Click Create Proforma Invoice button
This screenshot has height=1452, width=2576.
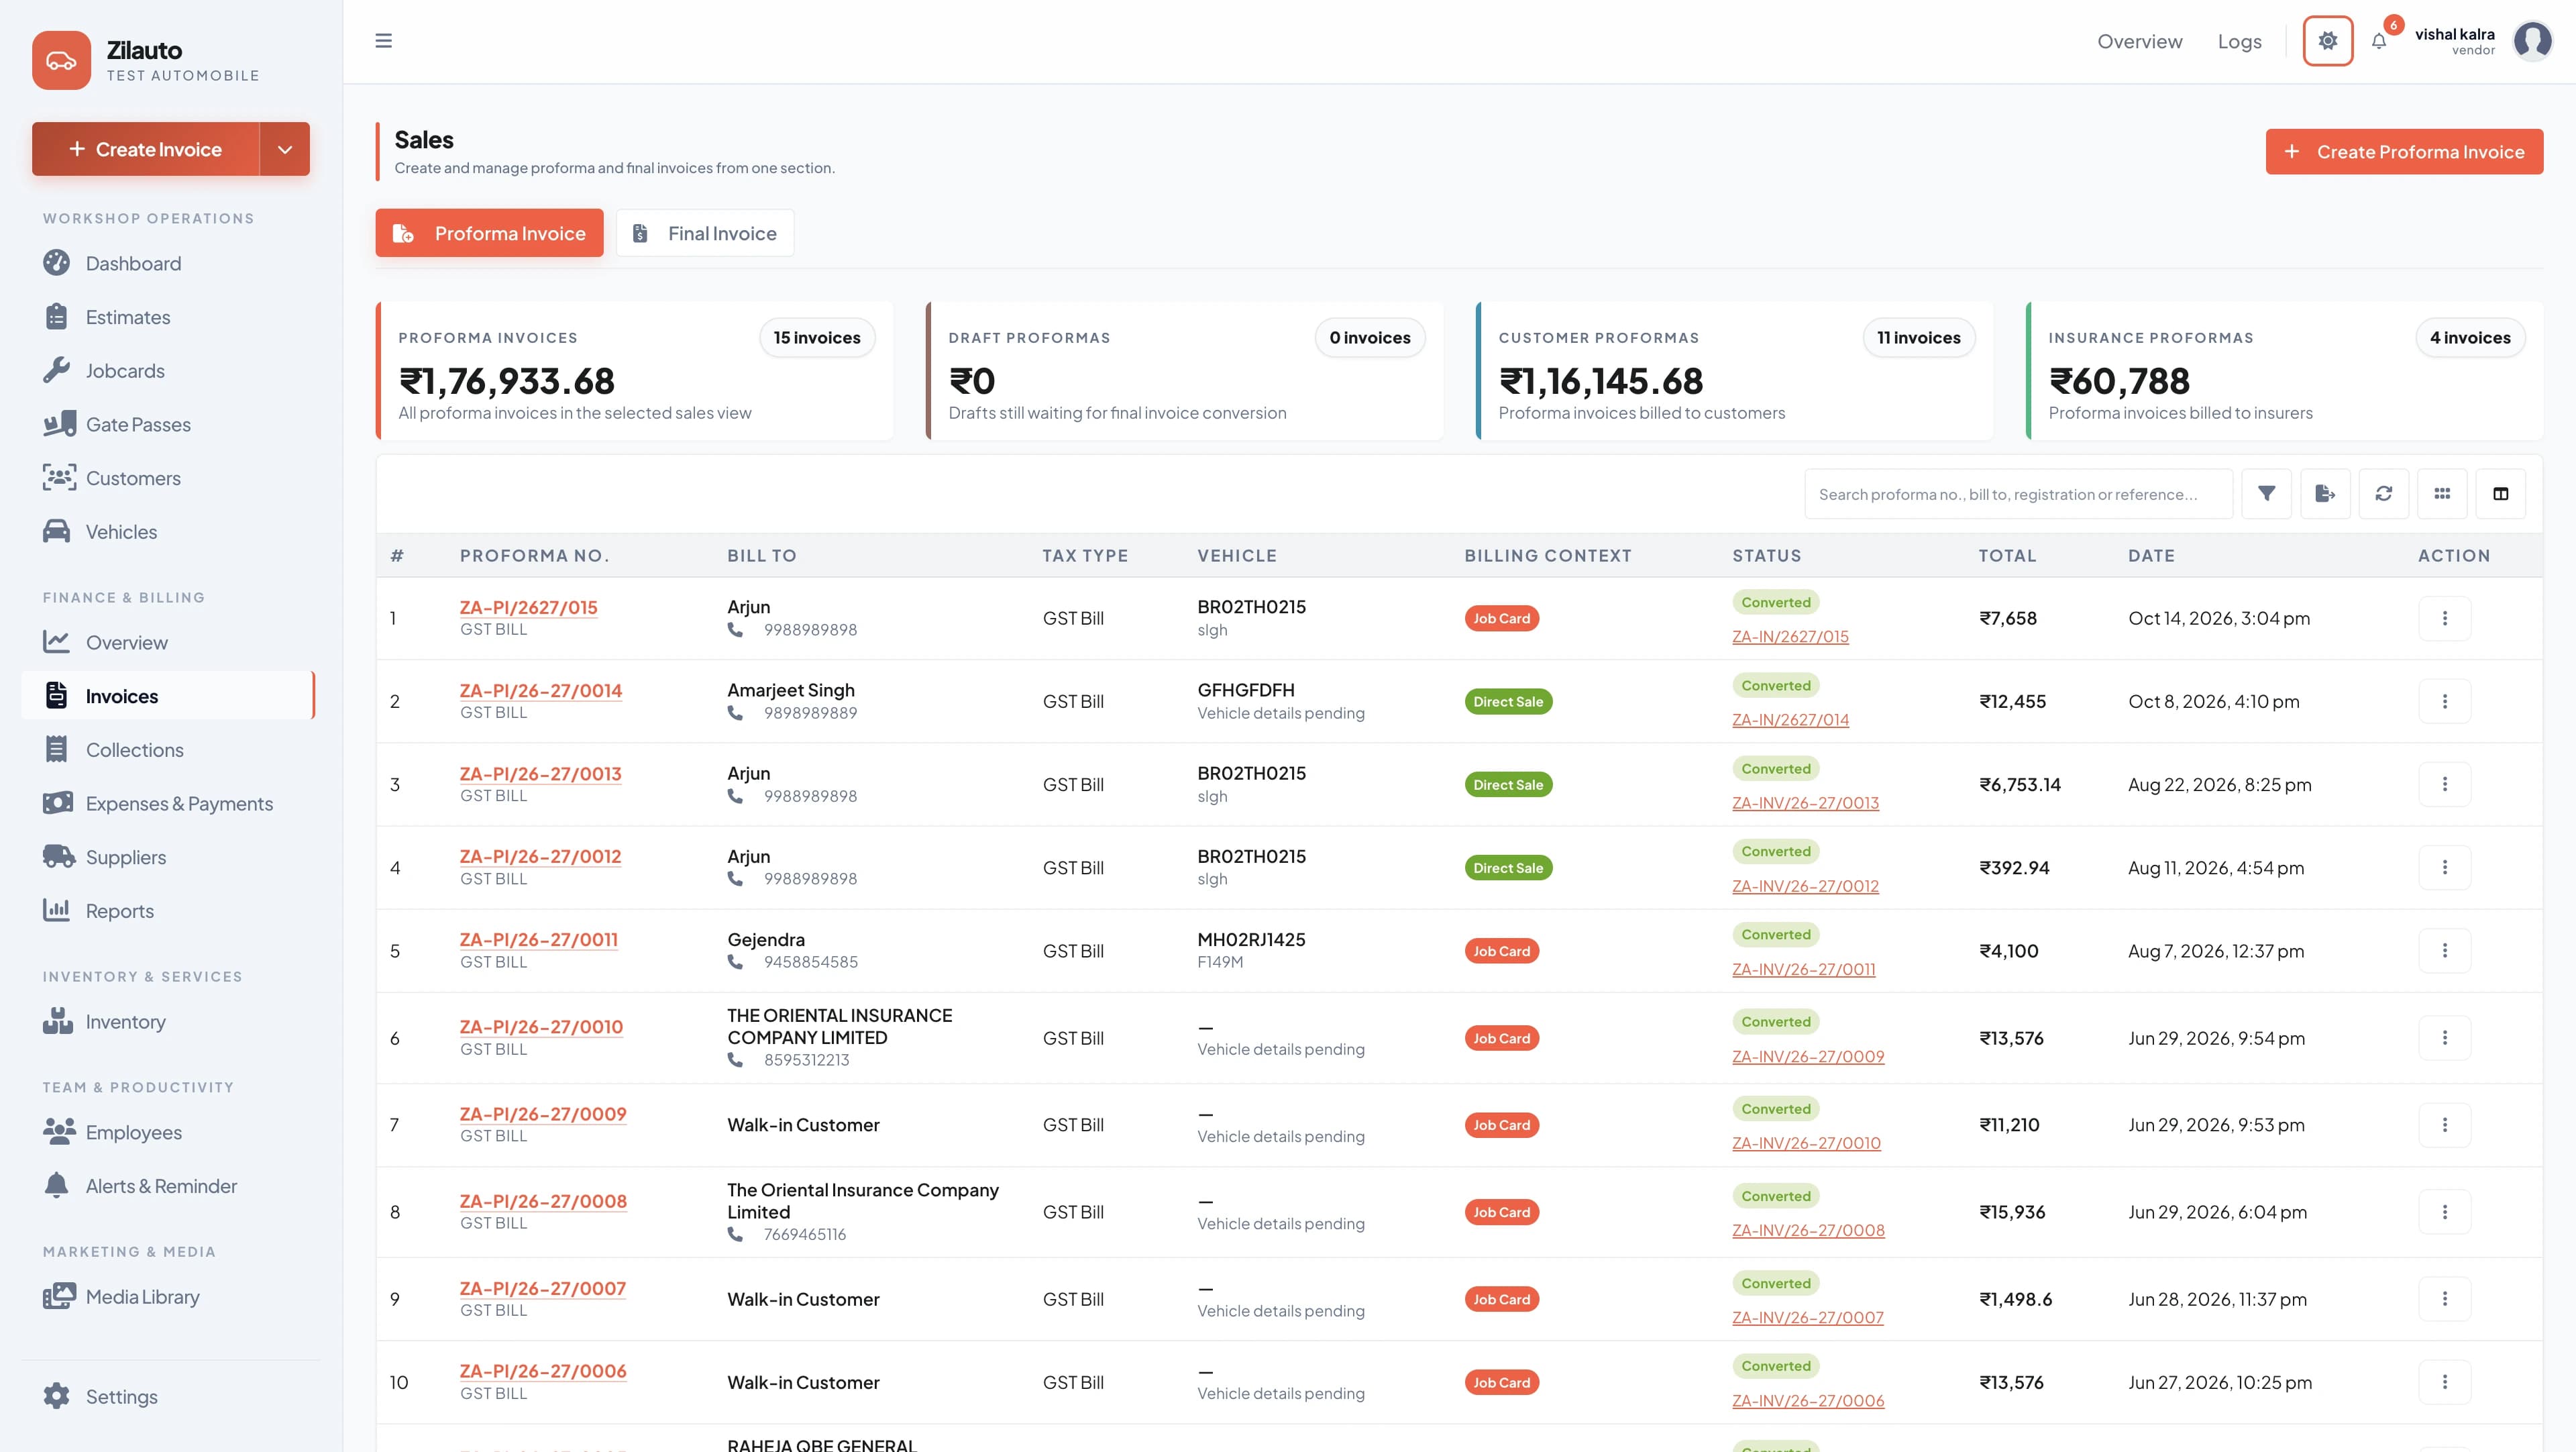click(x=2404, y=152)
